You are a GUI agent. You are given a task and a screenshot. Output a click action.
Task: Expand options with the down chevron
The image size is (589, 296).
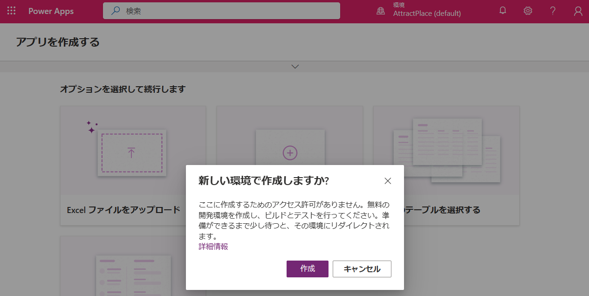[294, 66]
